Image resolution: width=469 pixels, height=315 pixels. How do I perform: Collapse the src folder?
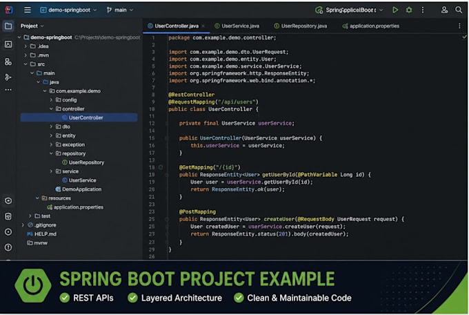click(x=26, y=64)
